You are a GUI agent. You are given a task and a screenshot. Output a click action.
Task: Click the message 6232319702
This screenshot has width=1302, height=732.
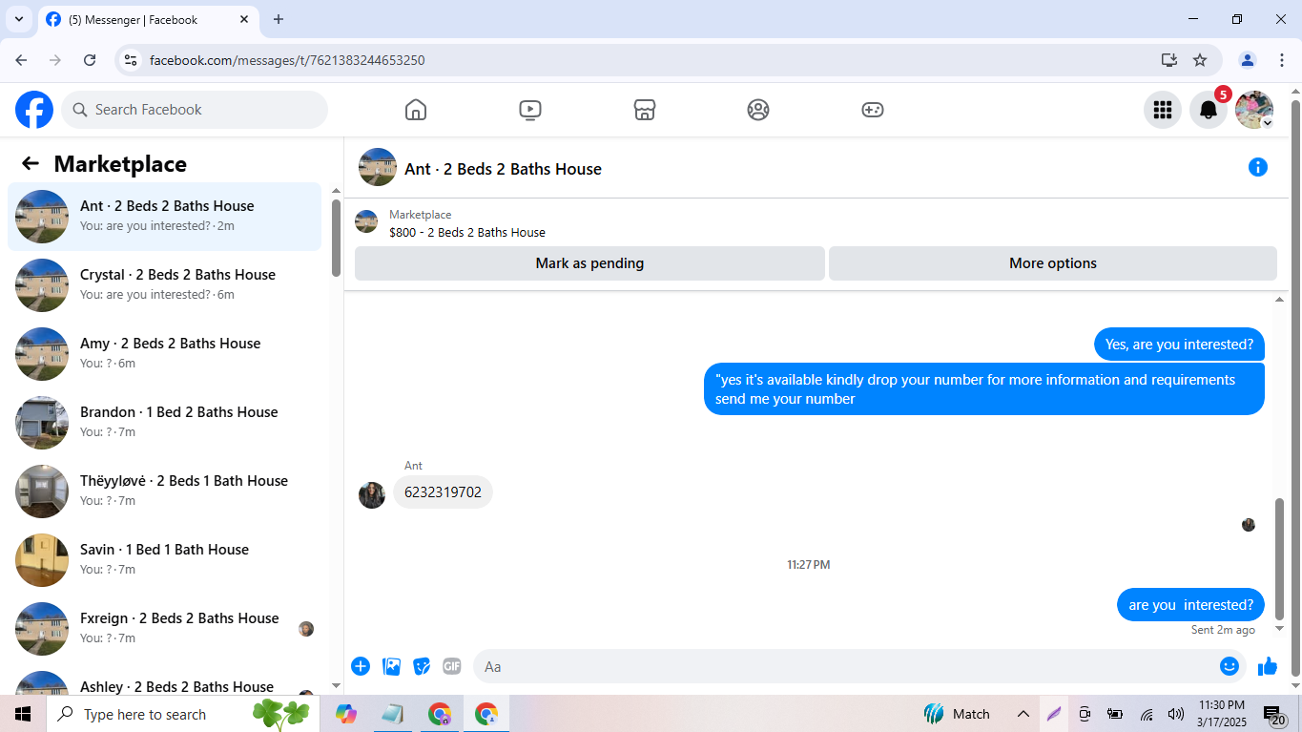pyautogui.click(x=443, y=492)
